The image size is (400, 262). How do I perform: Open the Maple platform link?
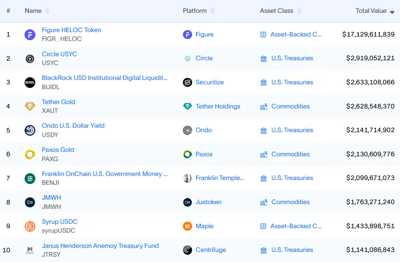pyautogui.click(x=205, y=226)
